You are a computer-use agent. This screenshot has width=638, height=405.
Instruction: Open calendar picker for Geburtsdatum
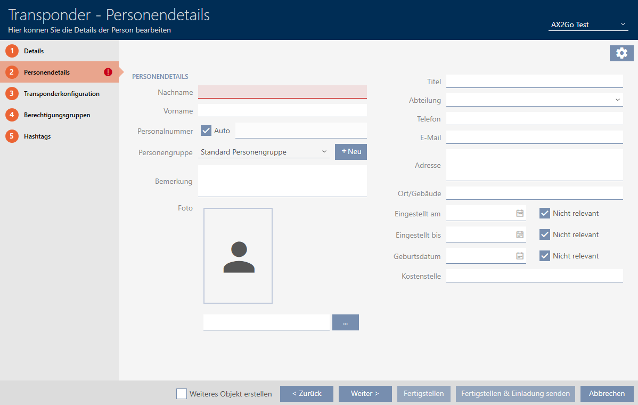click(x=520, y=256)
